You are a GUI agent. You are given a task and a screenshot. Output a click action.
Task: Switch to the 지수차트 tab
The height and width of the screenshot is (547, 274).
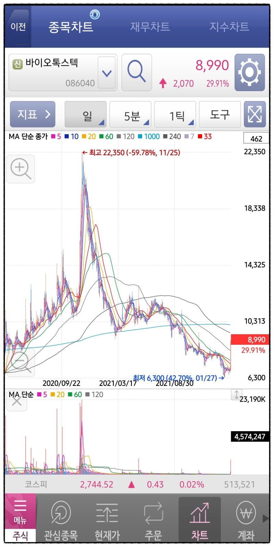pos(229,27)
